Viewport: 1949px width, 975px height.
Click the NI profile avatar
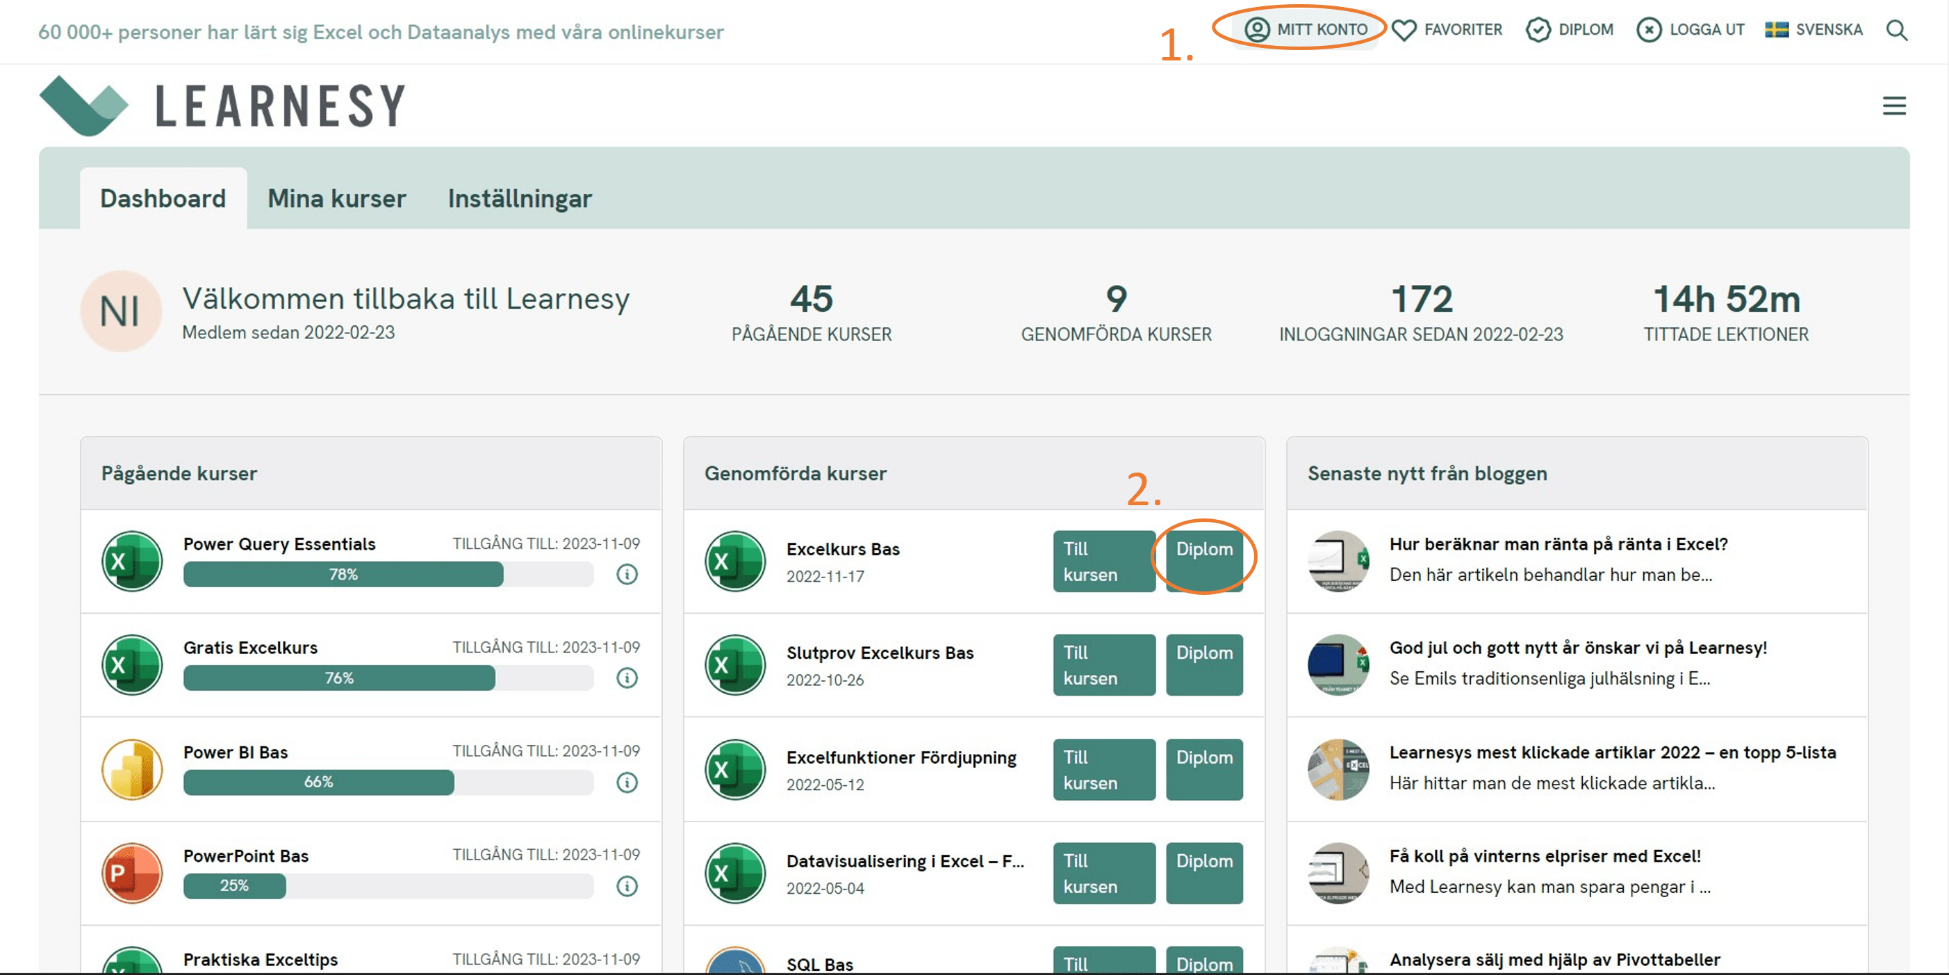pyautogui.click(x=120, y=311)
